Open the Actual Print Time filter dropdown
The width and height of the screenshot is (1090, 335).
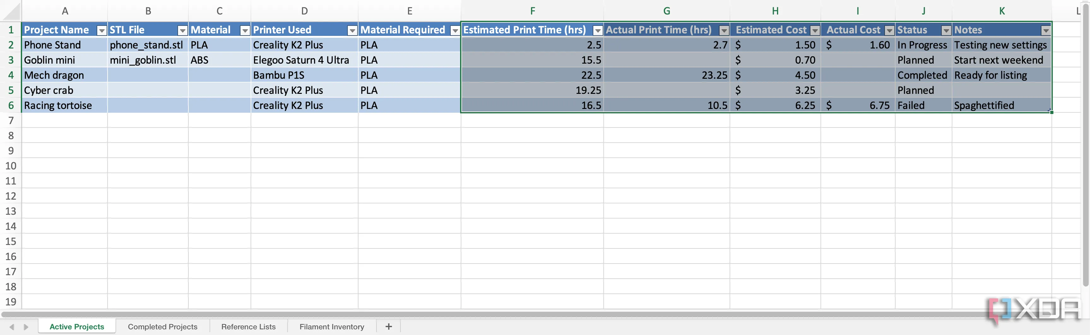[x=724, y=30]
